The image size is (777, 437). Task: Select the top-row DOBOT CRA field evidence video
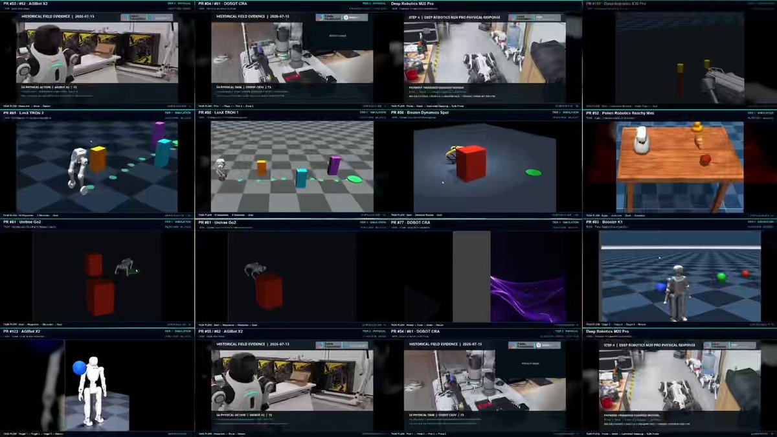click(291, 54)
